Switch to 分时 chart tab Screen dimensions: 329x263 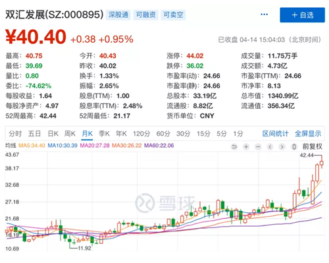[15, 134]
